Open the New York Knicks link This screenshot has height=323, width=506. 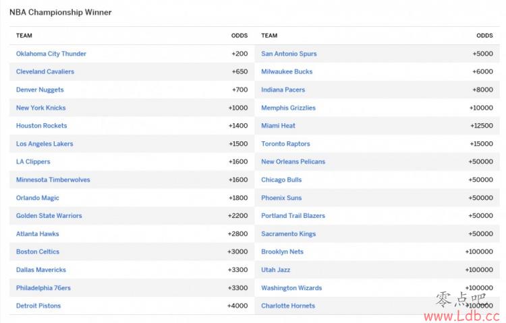(x=41, y=108)
